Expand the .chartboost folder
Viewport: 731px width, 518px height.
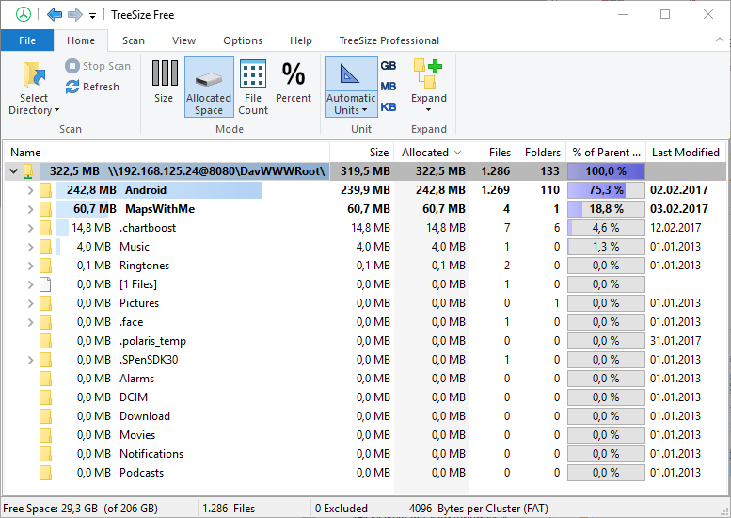[30, 228]
